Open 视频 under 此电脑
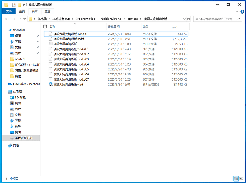Screen dimensions: 246x183 [x=18, y=103]
